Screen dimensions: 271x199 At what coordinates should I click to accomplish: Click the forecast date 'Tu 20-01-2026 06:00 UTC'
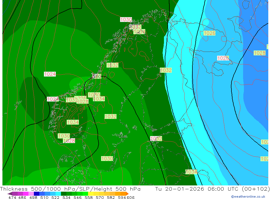pyautogui.click(x=197, y=189)
